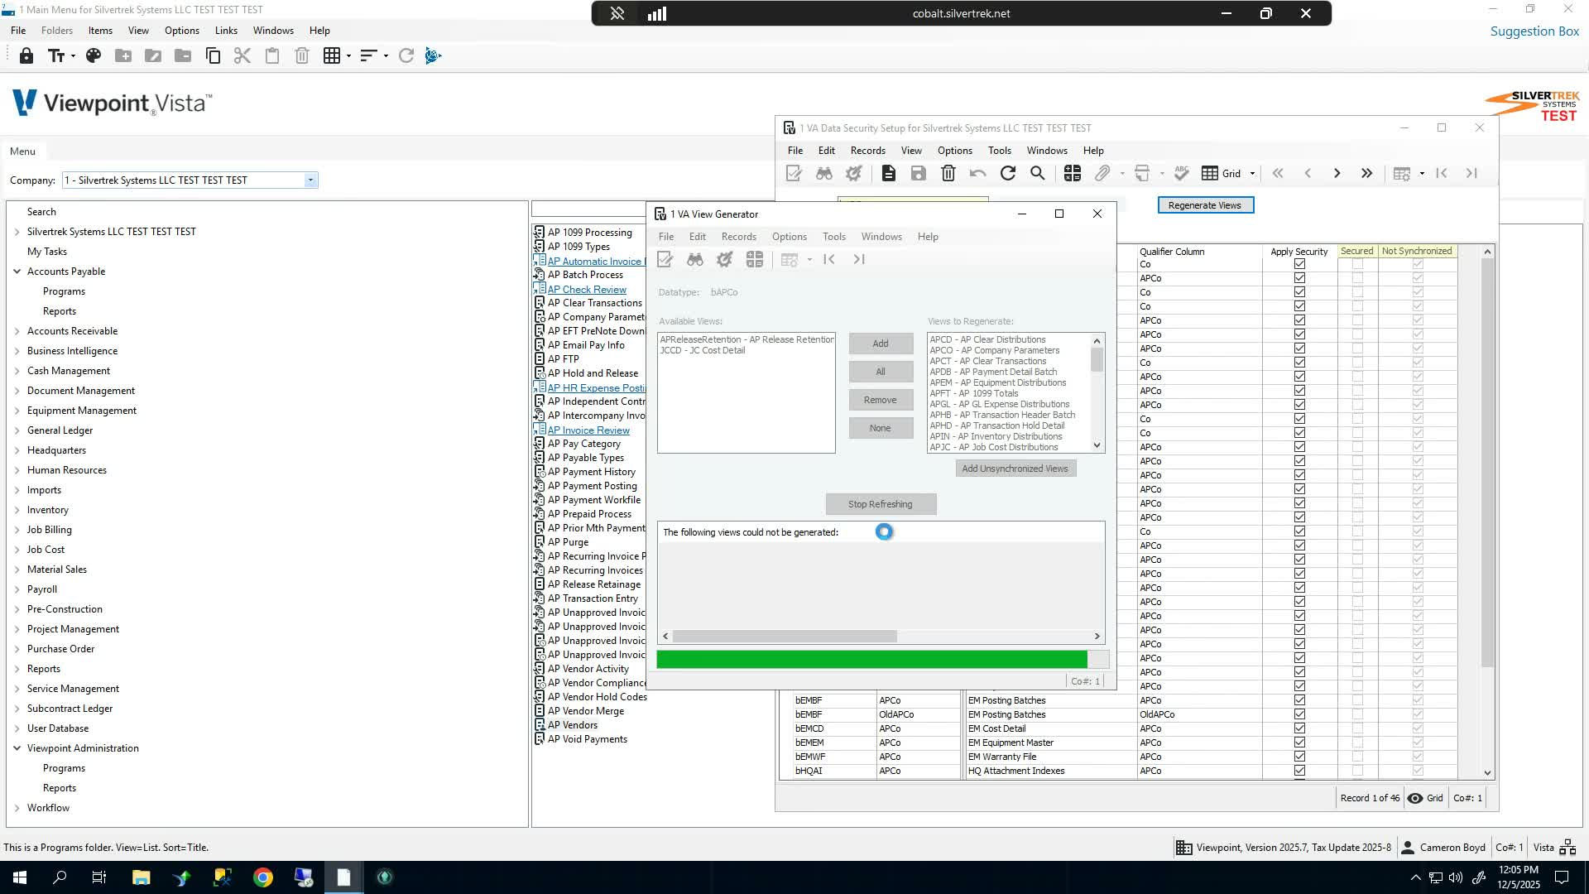
Task: Create a new record in VA Data Security Setup
Action: point(889,173)
